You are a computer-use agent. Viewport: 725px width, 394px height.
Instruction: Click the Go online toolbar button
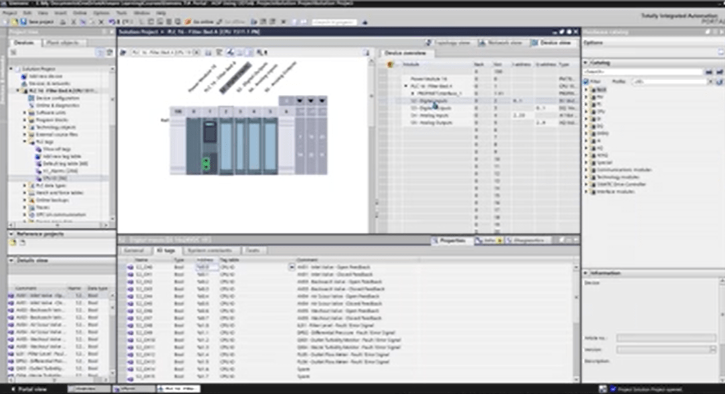tap(198, 22)
